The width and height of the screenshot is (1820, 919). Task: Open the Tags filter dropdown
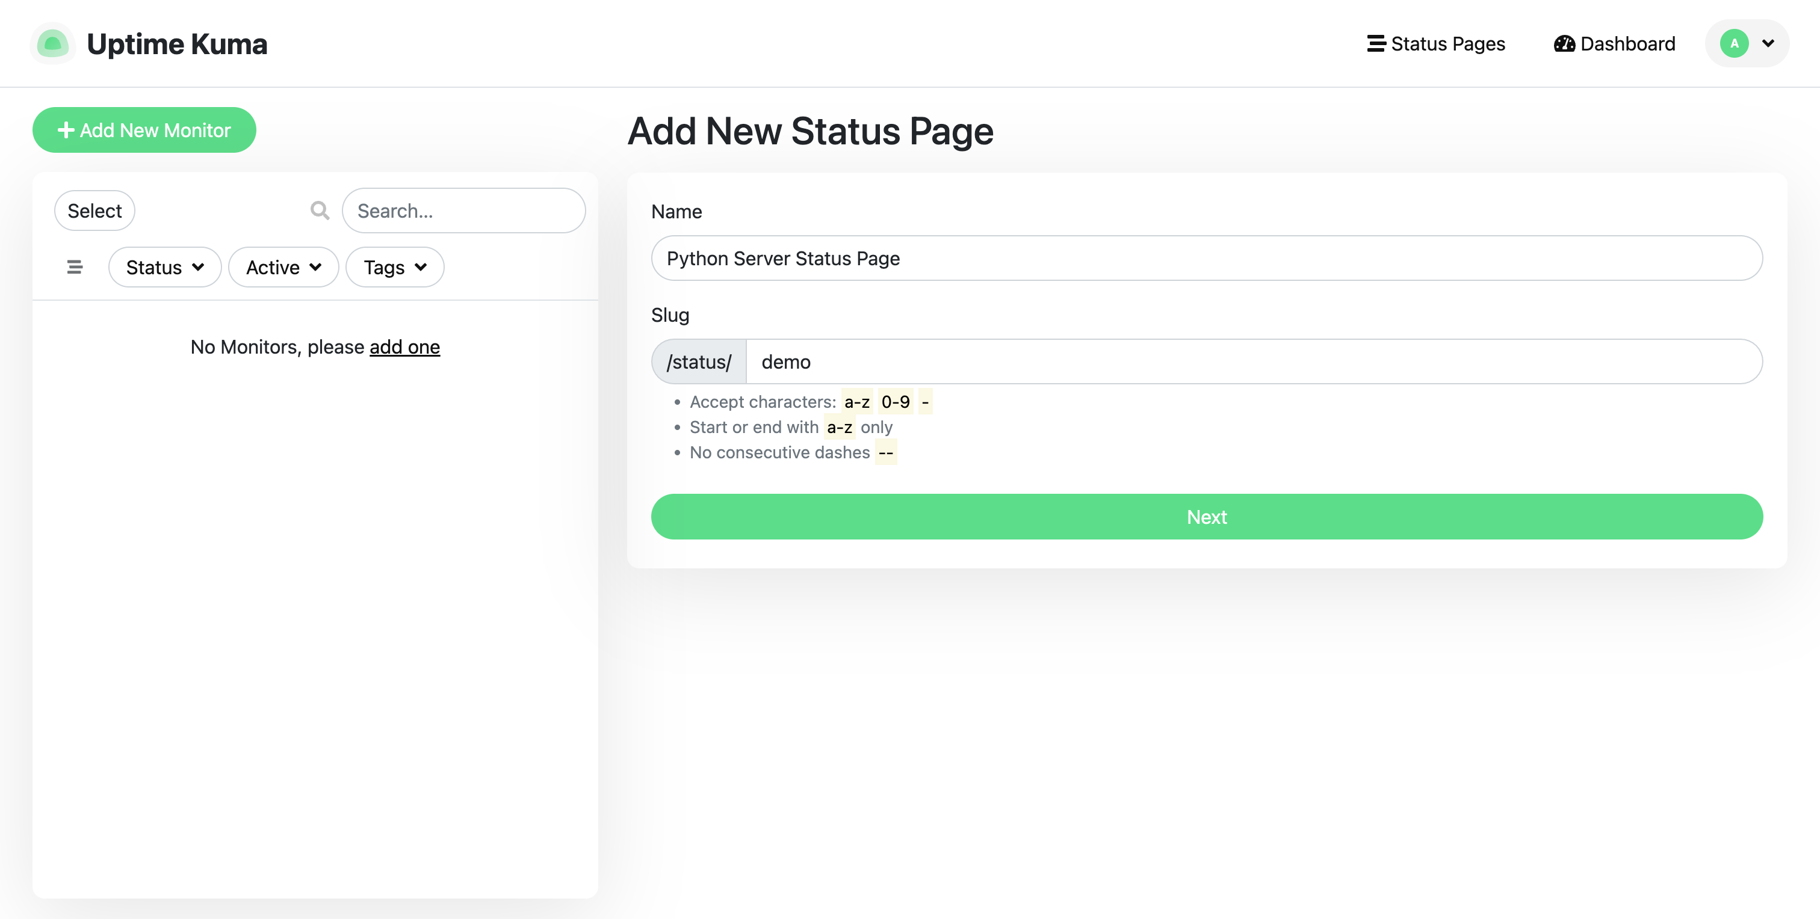[x=395, y=267]
